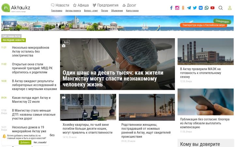Open the Объявления link
Screen dimensions: 235x147
pyautogui.click(x=117, y=11)
